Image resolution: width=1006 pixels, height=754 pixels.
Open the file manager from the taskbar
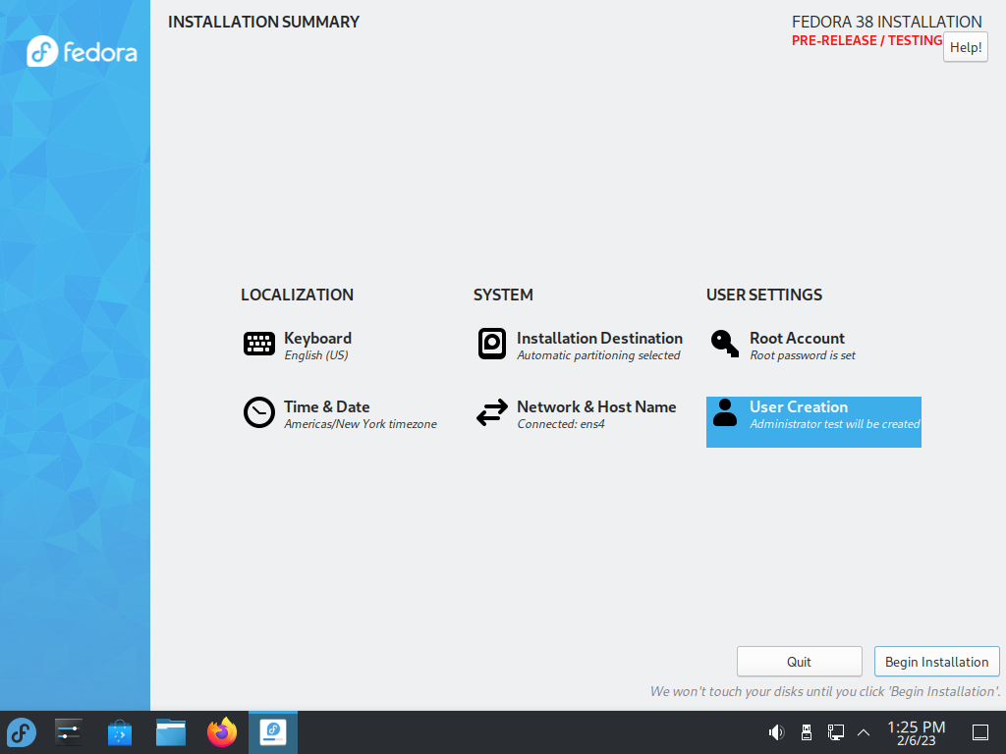[171, 732]
